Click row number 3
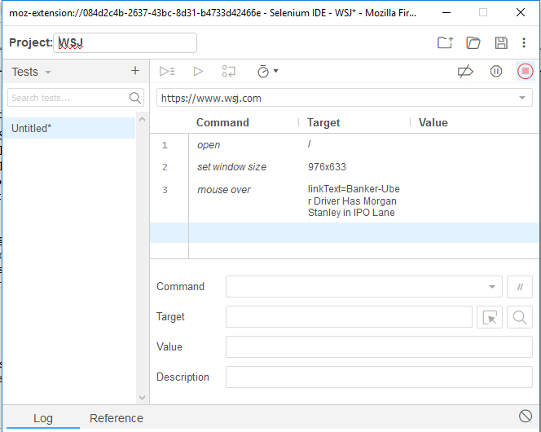Viewport: 541px width, 432px height. [165, 190]
